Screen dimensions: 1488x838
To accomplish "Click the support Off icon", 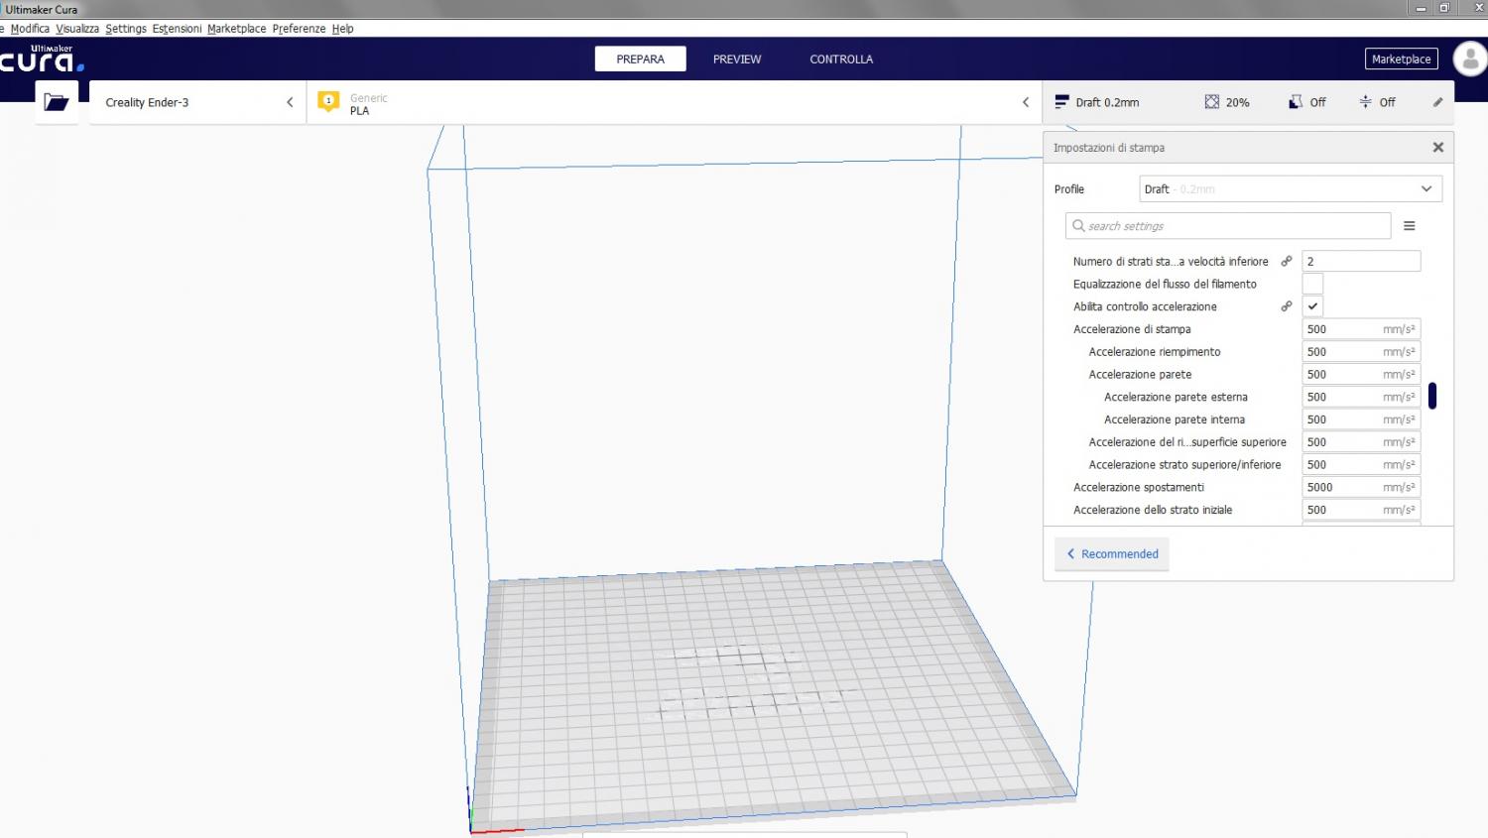I will pos(1296,102).
